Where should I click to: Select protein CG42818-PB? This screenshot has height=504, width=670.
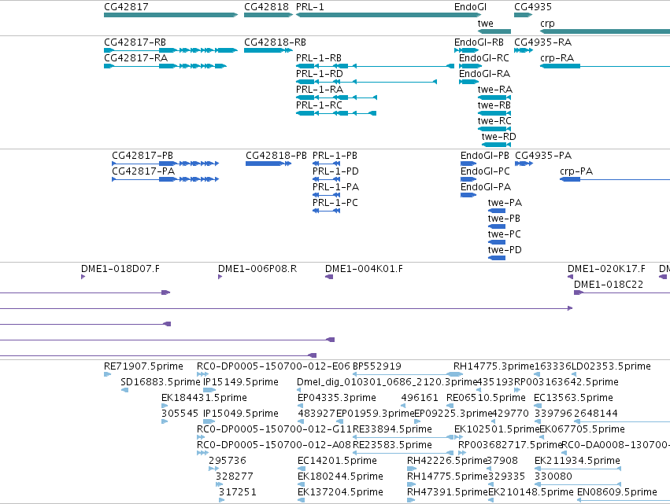point(268,164)
